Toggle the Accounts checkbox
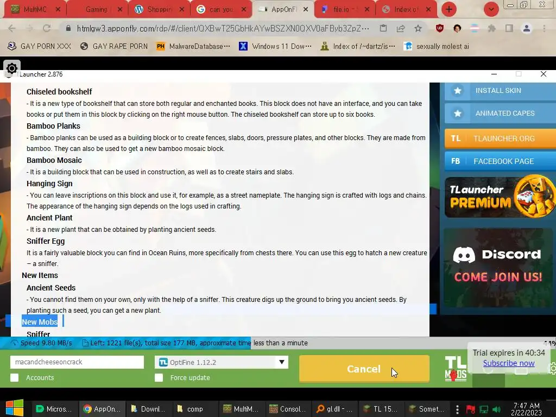 pos(15,378)
